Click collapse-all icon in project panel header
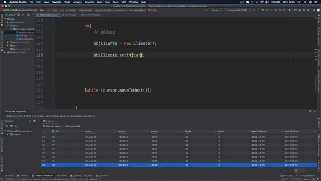321x181 pixels. [23, 15]
